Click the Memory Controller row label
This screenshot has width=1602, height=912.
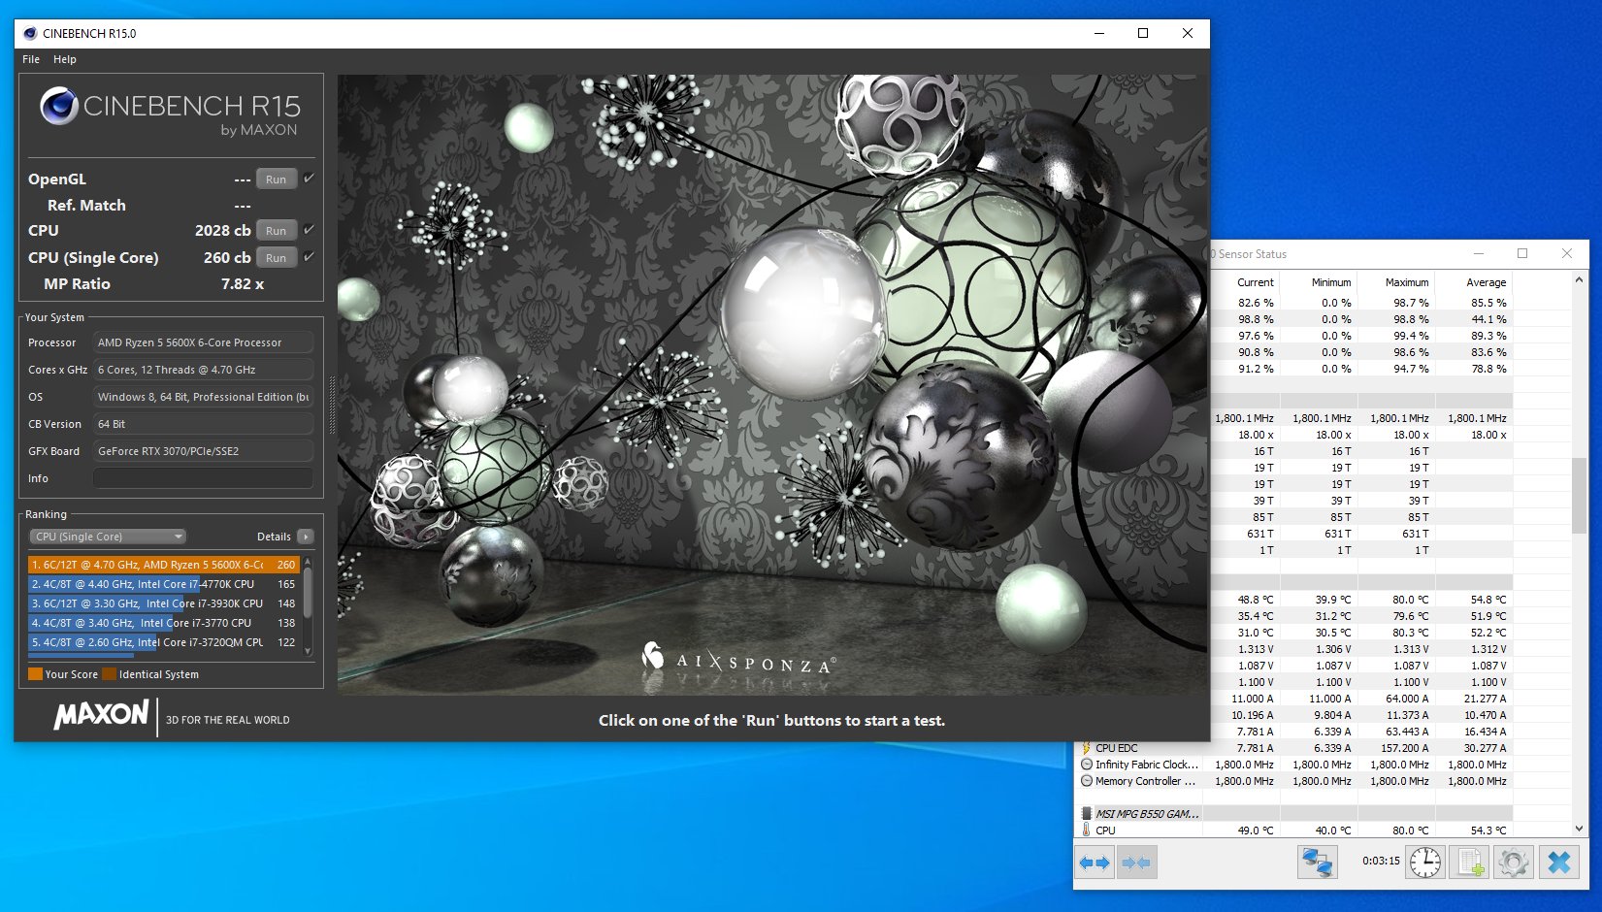point(1145,781)
